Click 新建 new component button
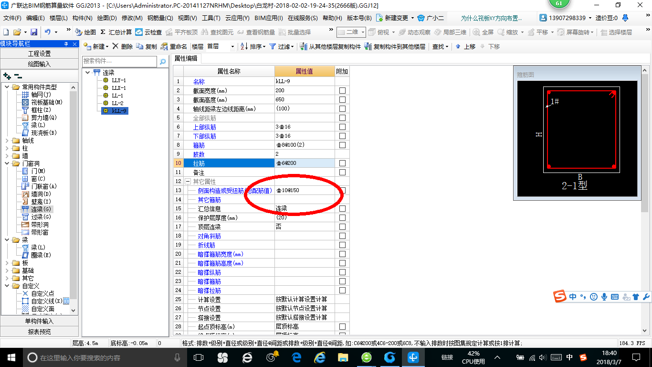The width and height of the screenshot is (652, 367). [x=95, y=46]
